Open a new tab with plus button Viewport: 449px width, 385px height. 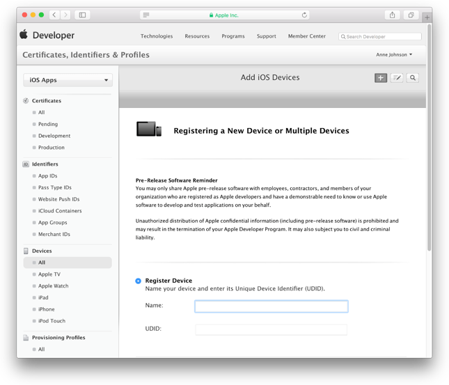point(427,17)
